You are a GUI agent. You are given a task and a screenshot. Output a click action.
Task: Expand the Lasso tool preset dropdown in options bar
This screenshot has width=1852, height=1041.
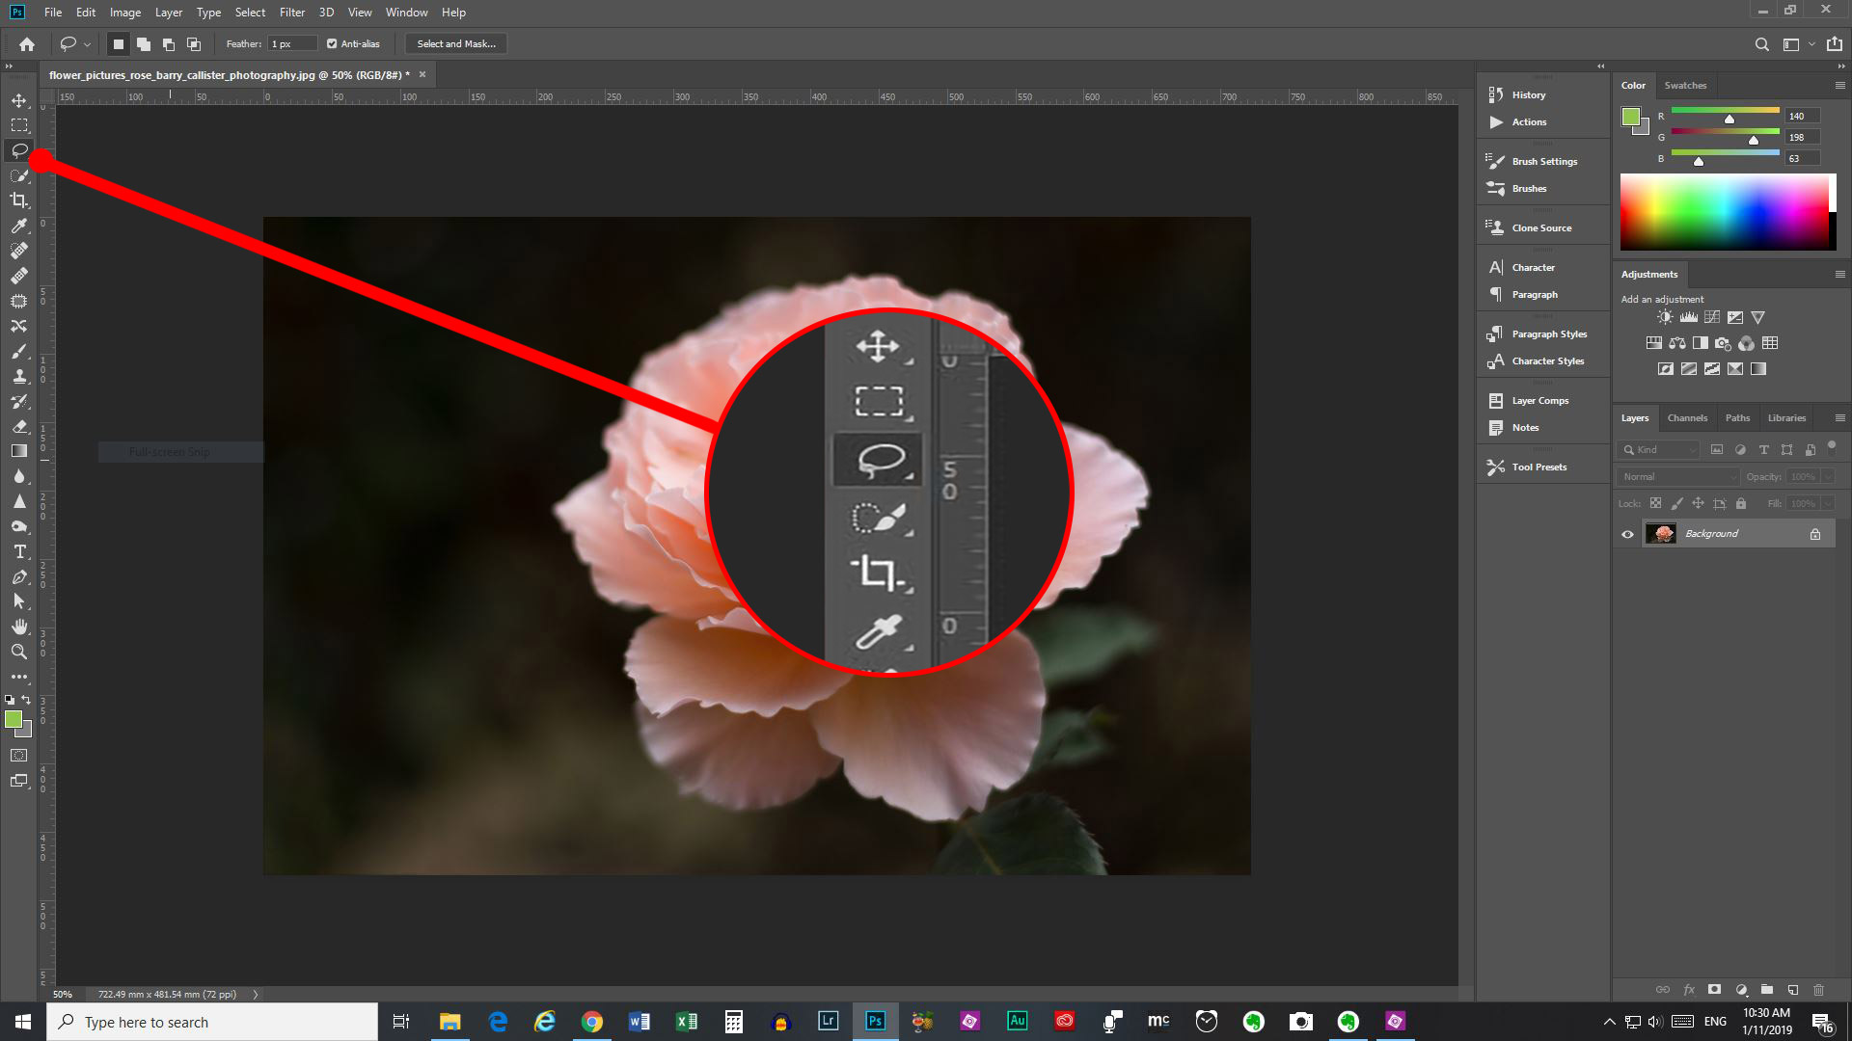[x=87, y=43]
